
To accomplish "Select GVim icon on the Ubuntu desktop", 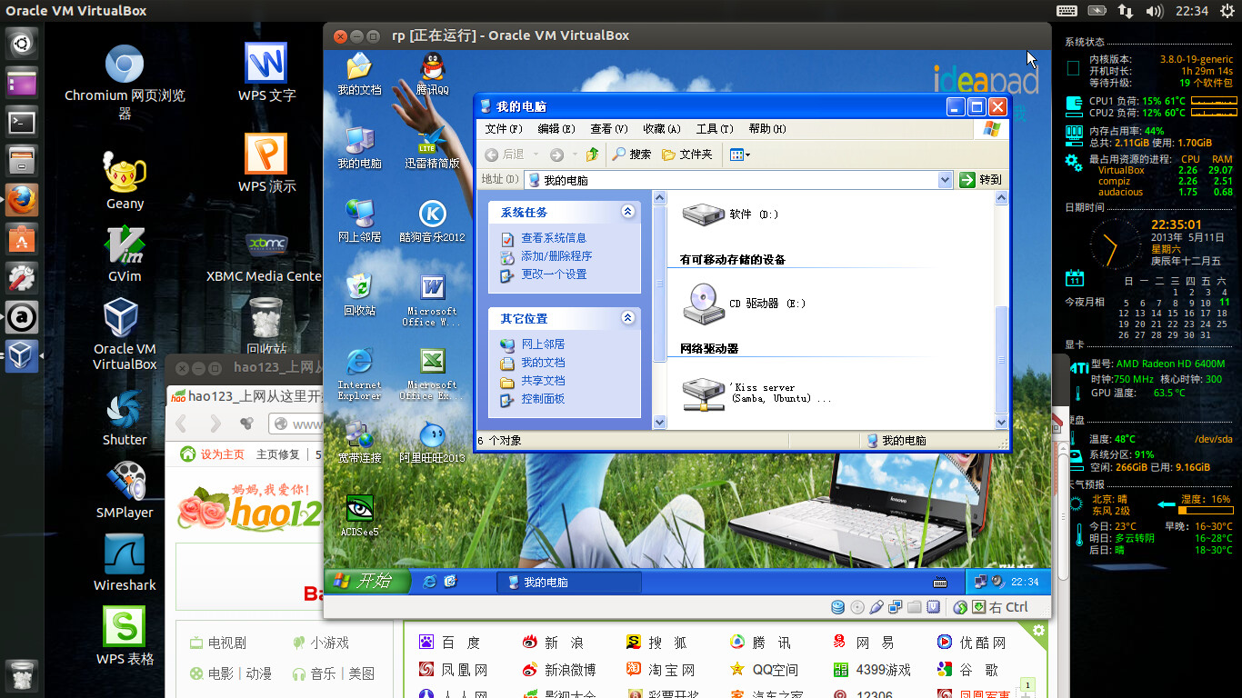I will (125, 254).
